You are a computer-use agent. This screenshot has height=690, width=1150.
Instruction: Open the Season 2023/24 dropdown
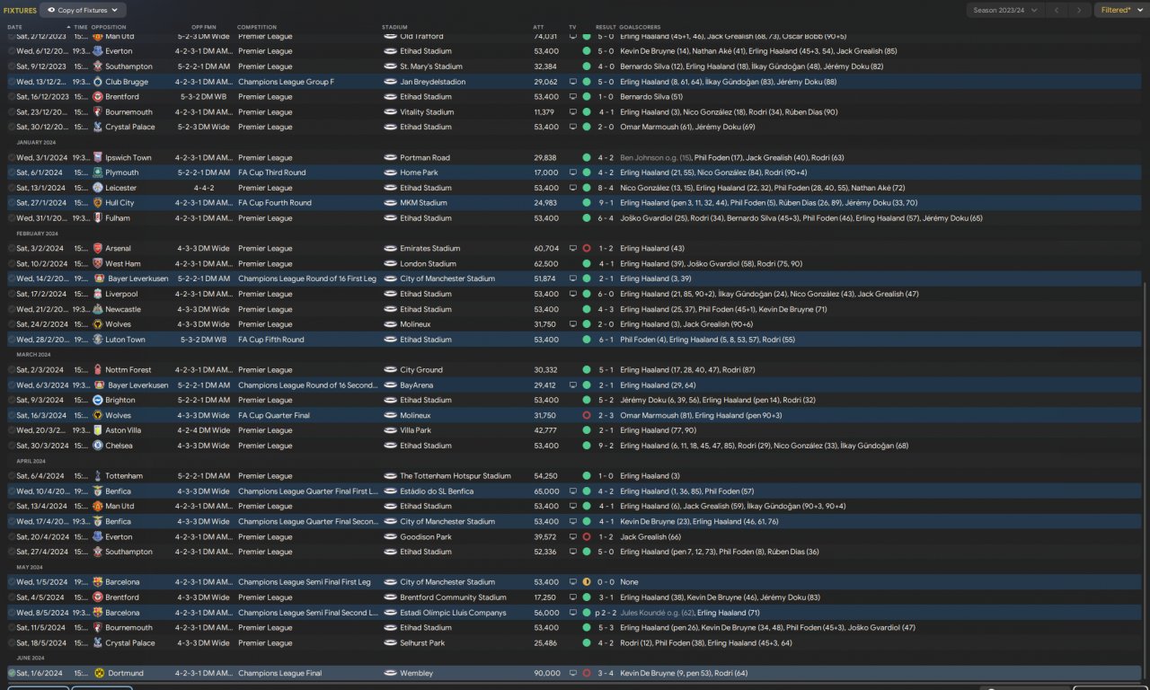tap(1005, 10)
